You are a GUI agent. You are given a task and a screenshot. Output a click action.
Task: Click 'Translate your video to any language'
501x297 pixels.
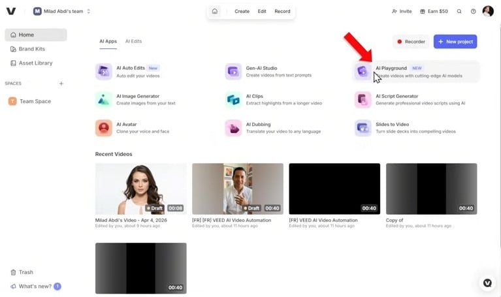283,131
